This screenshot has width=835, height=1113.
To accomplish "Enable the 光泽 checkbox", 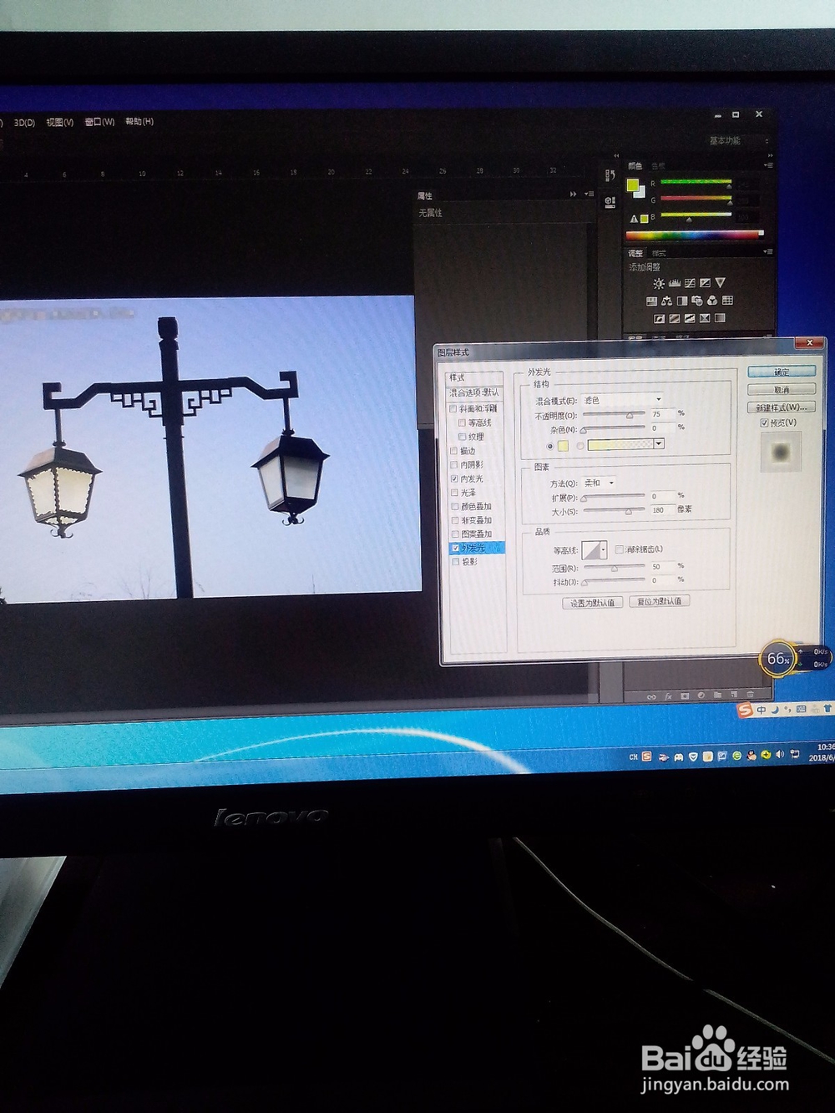I will pyautogui.click(x=455, y=493).
